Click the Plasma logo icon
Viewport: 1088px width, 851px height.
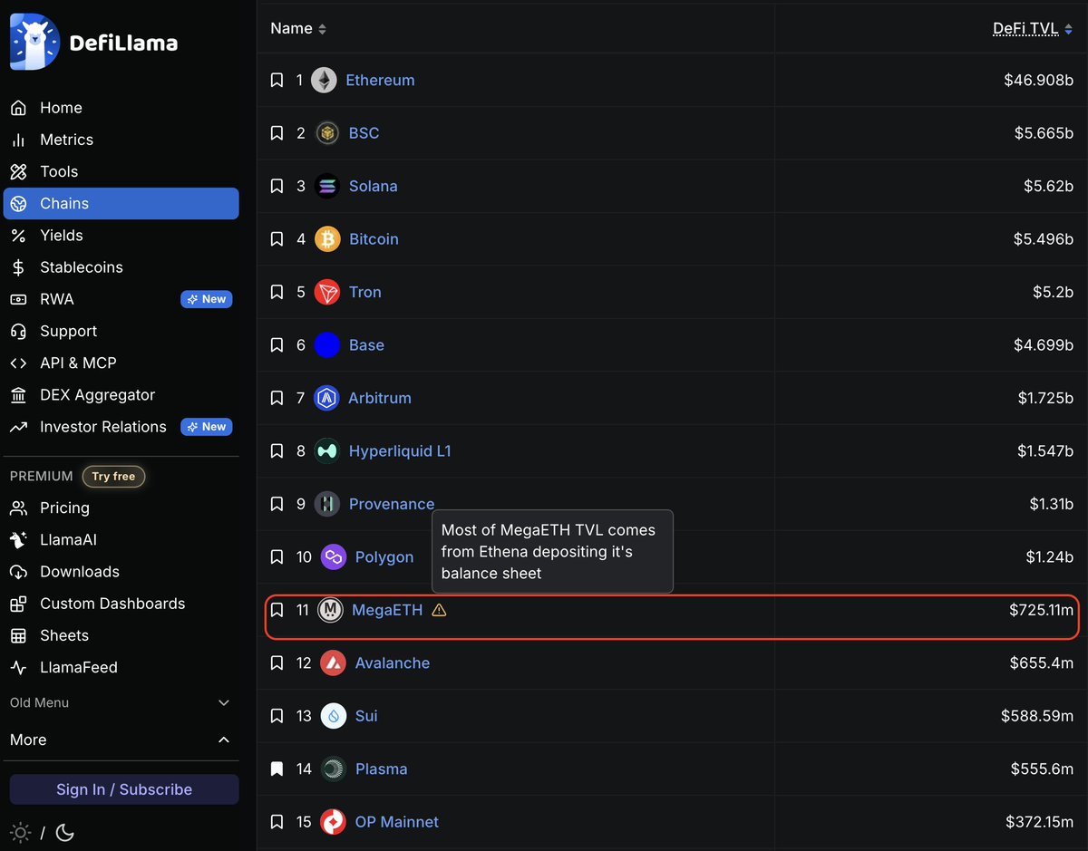[334, 769]
